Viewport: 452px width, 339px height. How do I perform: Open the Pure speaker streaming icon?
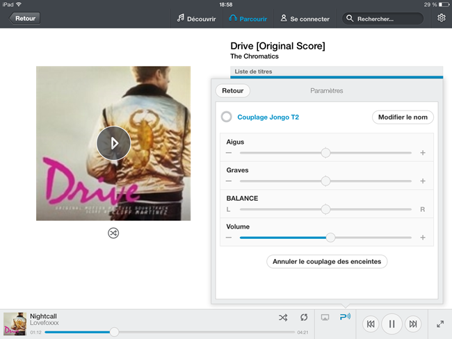click(x=345, y=317)
